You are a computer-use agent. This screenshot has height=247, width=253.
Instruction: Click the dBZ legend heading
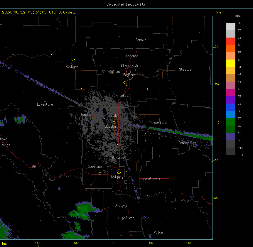238,16
